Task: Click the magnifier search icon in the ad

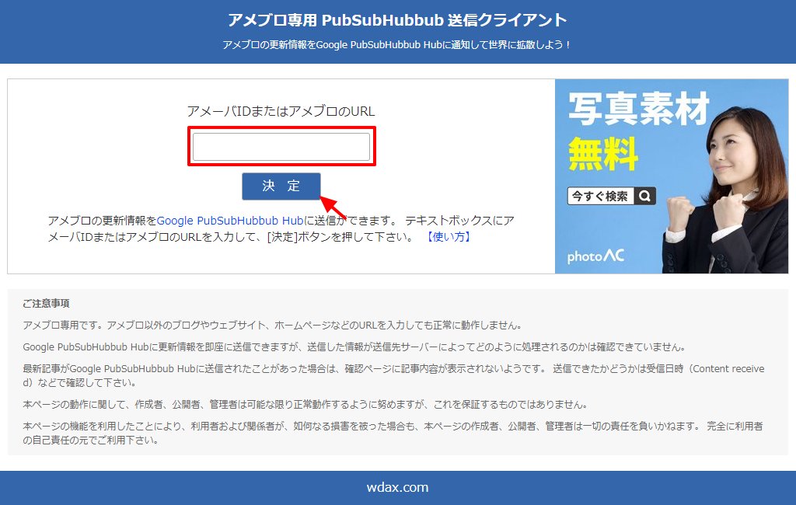Action: pos(644,197)
